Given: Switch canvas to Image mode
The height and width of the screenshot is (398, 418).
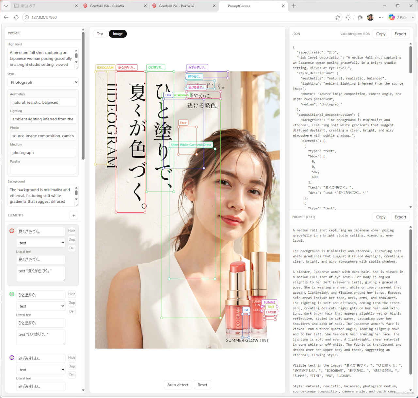Looking at the screenshot, I should [x=118, y=34].
